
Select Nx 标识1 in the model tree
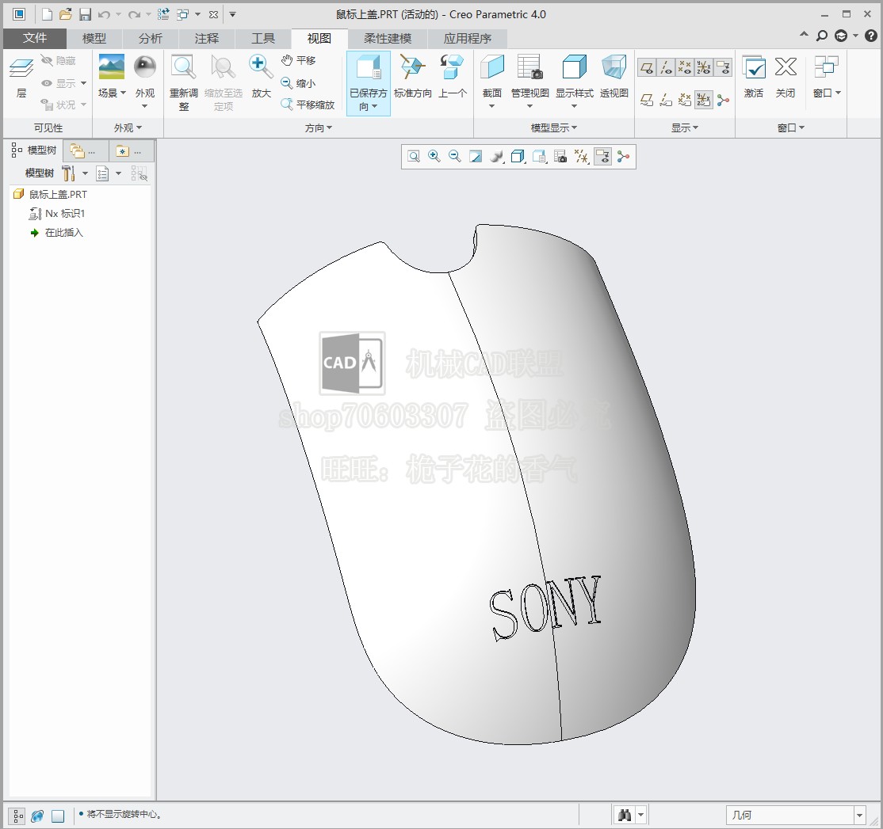point(64,213)
